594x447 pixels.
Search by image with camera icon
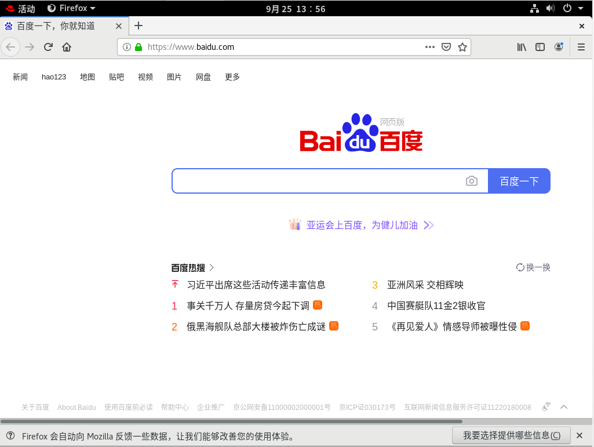click(x=471, y=181)
